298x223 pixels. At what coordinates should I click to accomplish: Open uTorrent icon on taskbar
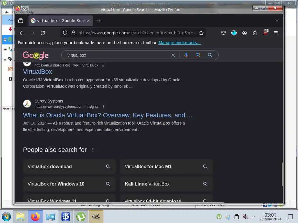tap(81, 217)
